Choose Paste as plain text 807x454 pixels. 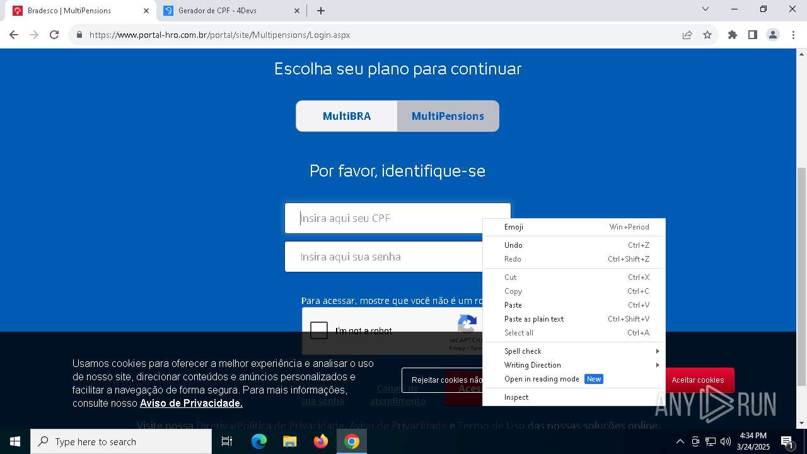click(x=574, y=319)
